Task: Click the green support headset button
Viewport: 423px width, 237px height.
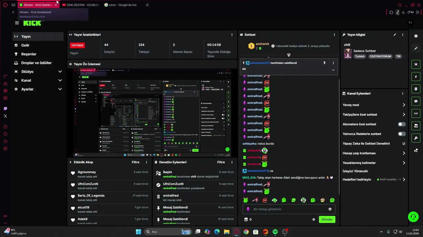Action: [413, 217]
